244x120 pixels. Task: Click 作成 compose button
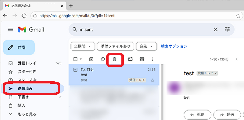[19, 48]
